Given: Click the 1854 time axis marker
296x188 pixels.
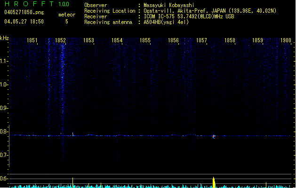Looking at the screenshot, I should [117, 40].
